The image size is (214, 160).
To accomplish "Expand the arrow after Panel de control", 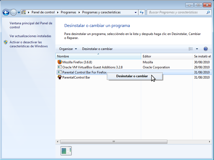I will 58,12.
